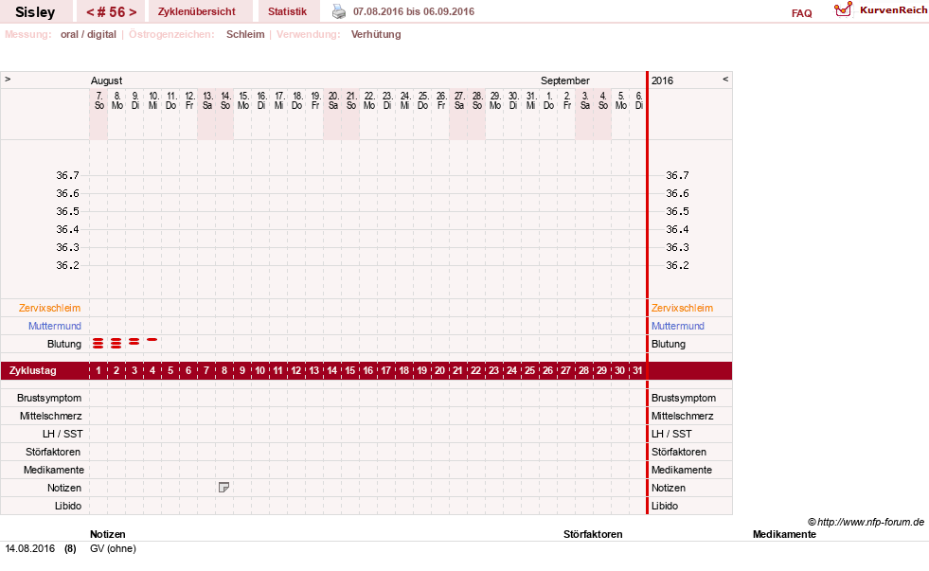Click the left Brustsymptom row label

pyautogui.click(x=49, y=398)
